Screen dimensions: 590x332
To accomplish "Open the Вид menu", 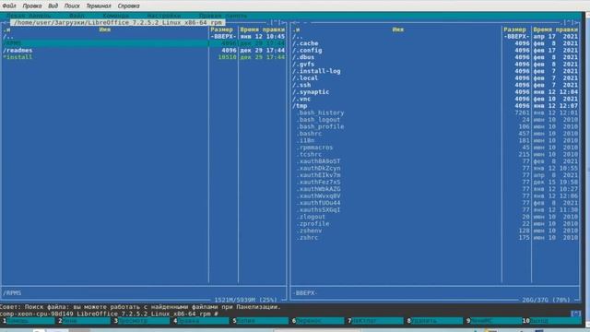I will [53, 6].
